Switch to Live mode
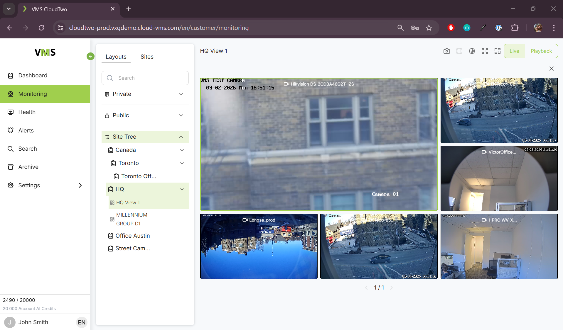Image resolution: width=563 pixels, height=330 pixels. 514,51
